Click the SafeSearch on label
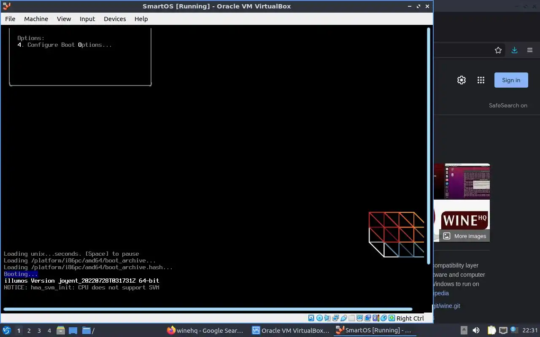Screen dimensions: 540x337 point(508,105)
